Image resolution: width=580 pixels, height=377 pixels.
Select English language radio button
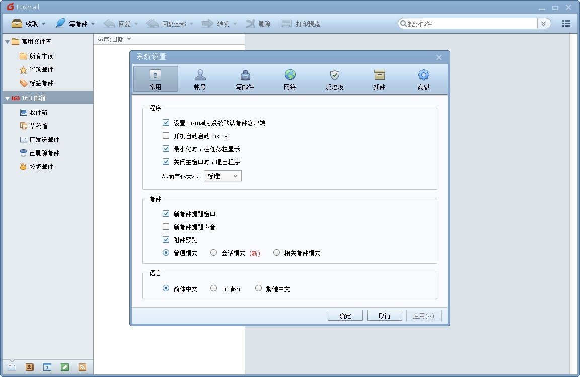point(214,289)
